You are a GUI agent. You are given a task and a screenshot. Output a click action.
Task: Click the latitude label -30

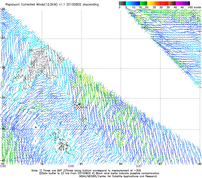tap(2, 9)
